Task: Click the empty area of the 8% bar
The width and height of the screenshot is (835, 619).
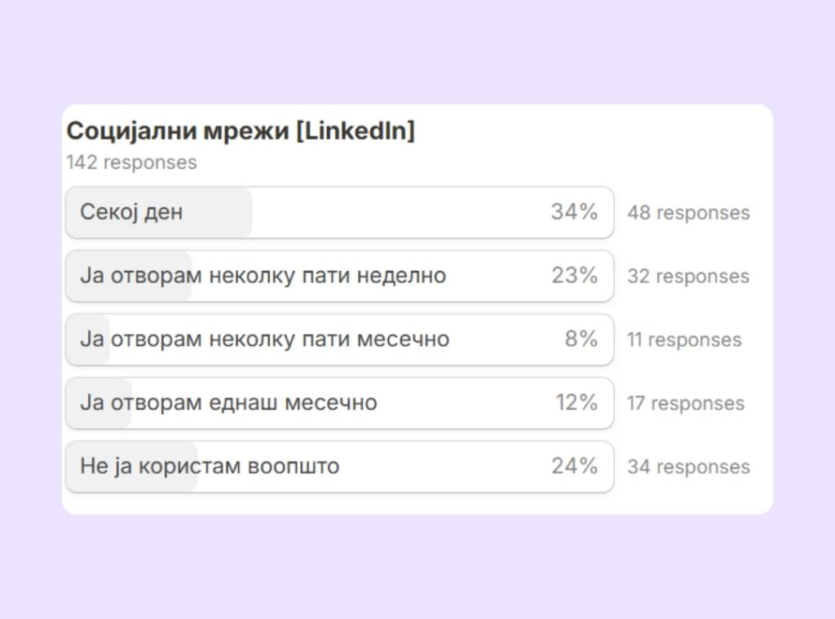Action: pos(506,339)
